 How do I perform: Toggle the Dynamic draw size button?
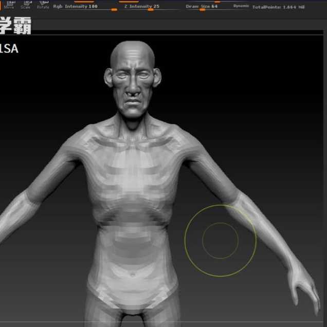point(241,6)
